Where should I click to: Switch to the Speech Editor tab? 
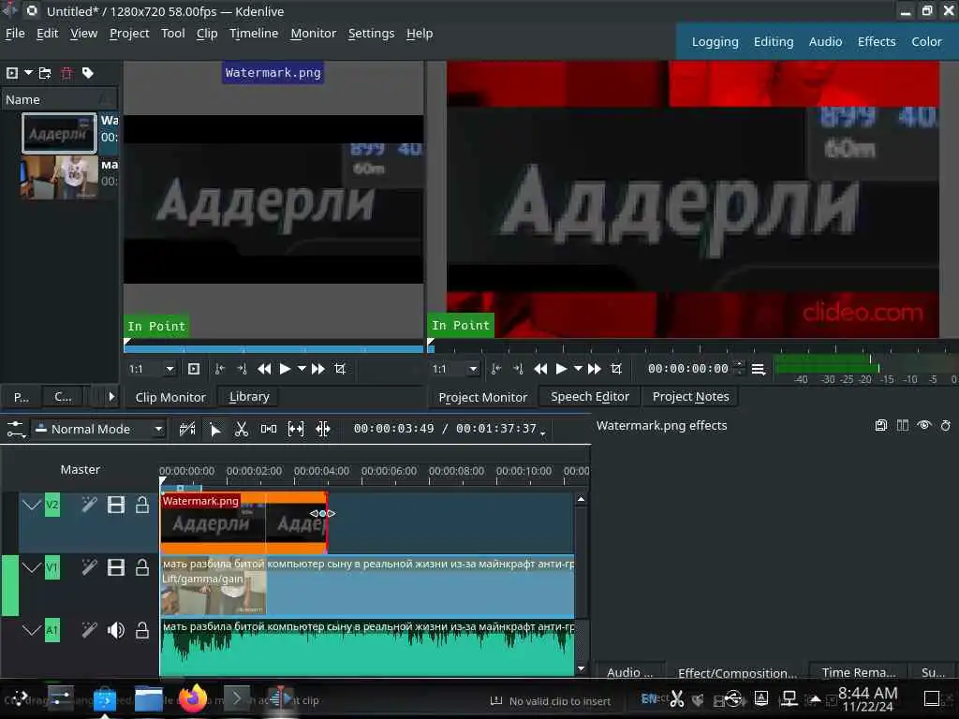[x=590, y=397]
